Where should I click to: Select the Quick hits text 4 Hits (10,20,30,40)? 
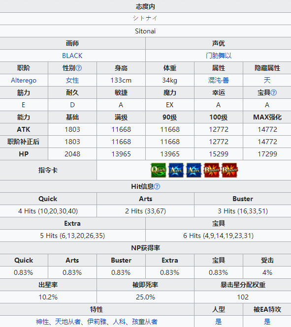click(48, 211)
